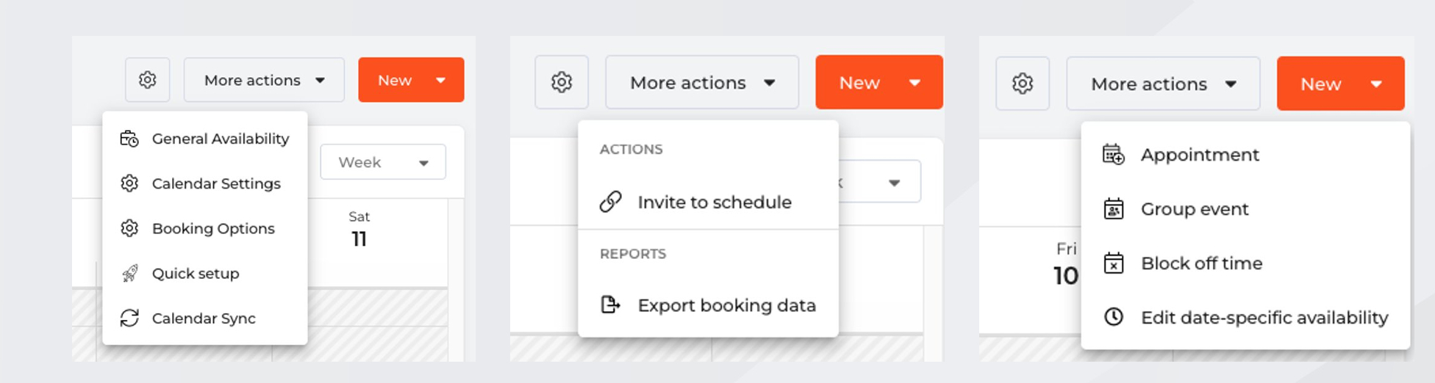Expand the orange New dropdown above Appointment
1435x383 pixels.
[x=1340, y=84]
